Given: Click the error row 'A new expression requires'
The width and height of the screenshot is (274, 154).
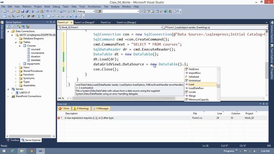Looking at the screenshot, I should (x=163, y=118).
